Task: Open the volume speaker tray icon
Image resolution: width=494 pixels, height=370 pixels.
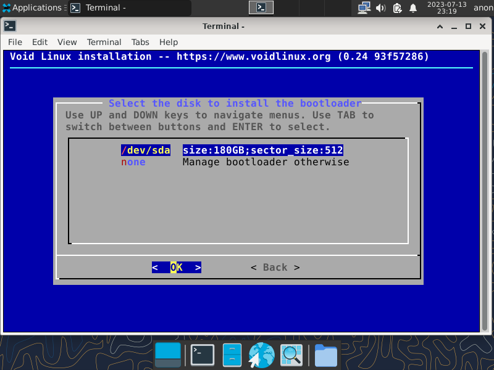Action: click(x=380, y=8)
